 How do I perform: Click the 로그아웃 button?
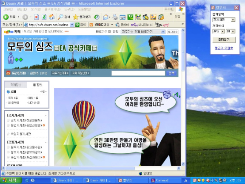(173, 32)
